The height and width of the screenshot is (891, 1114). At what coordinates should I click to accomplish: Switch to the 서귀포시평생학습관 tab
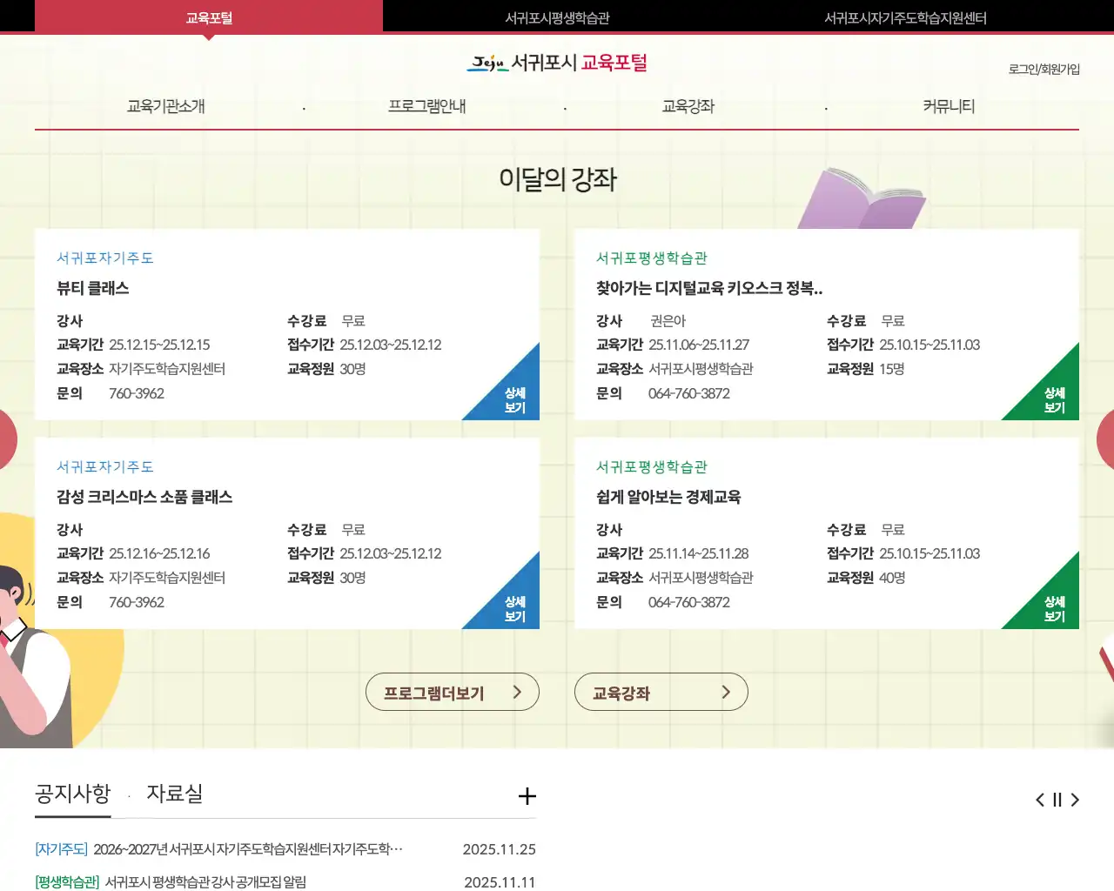[557, 17]
